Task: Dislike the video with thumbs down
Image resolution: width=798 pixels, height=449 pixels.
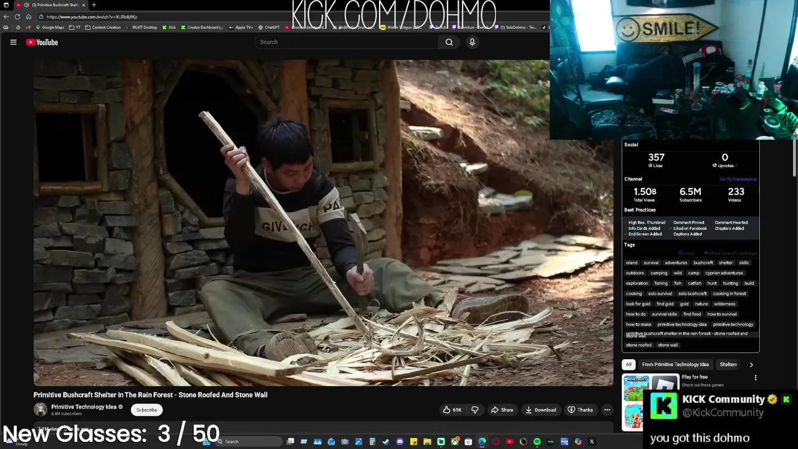Action: (474, 410)
